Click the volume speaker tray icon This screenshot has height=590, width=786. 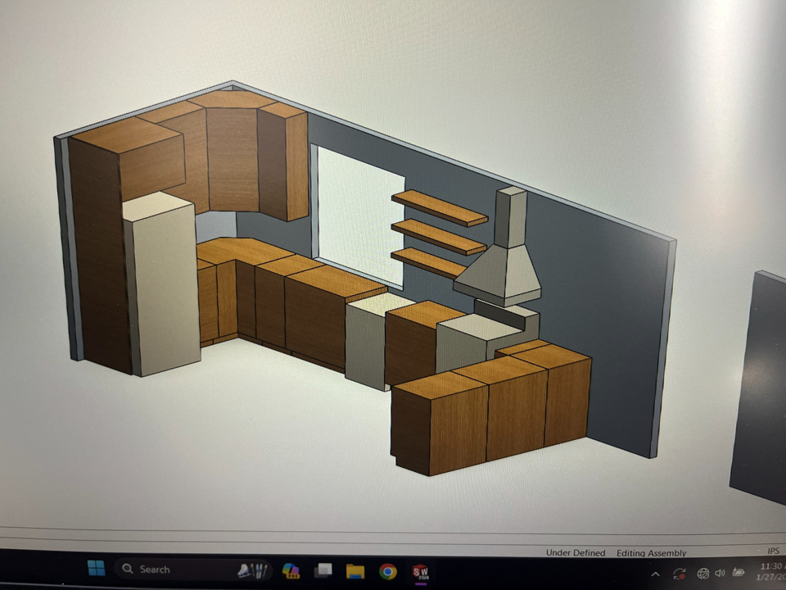[720, 573]
